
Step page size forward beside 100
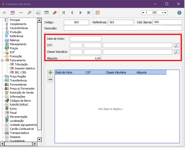coord(162,13)
